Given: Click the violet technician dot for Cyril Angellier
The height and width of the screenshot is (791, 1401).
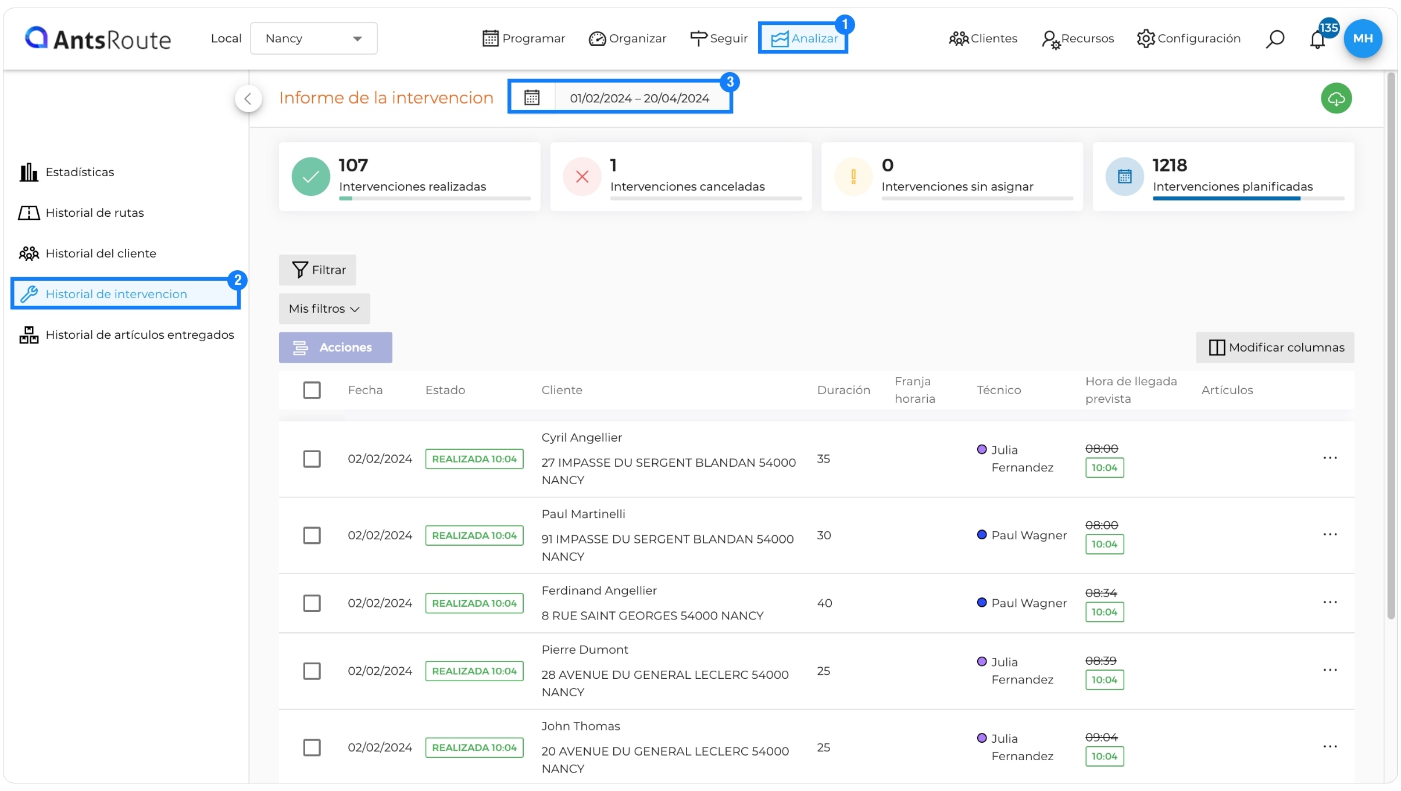Looking at the screenshot, I should pos(982,449).
